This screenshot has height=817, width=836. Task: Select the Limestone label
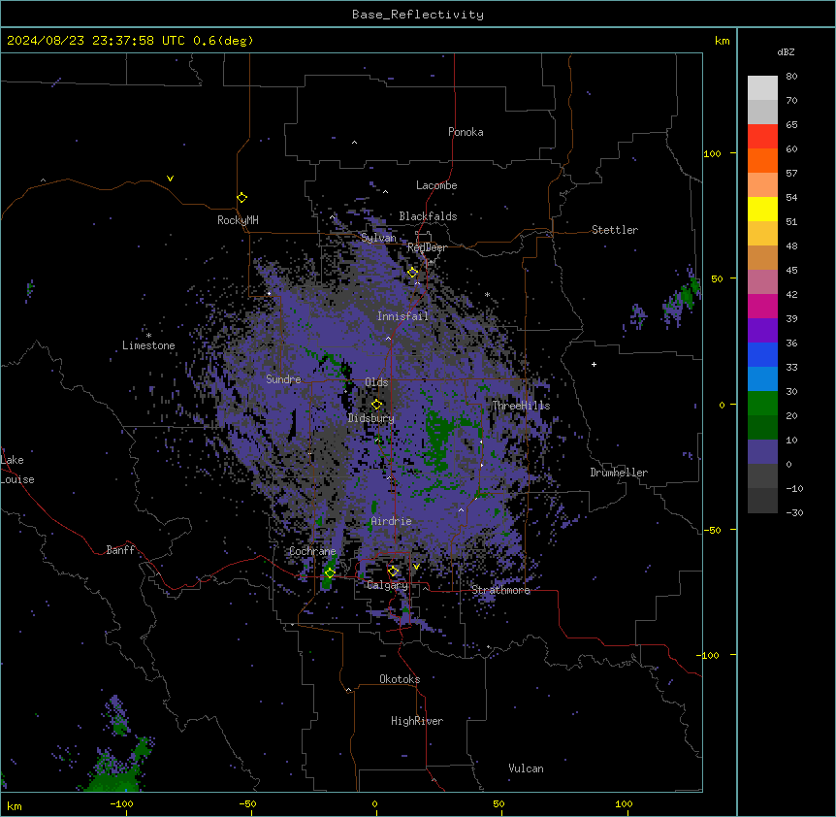click(148, 345)
